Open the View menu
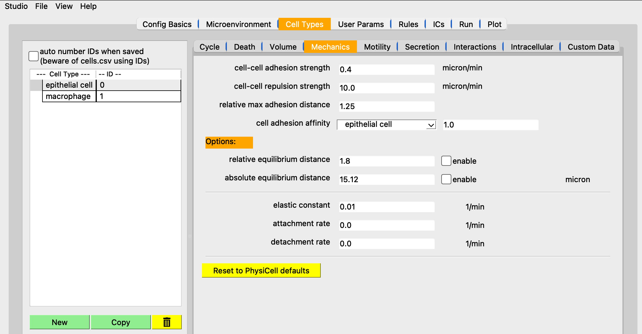Image resolution: width=642 pixels, height=334 pixels. [x=64, y=6]
